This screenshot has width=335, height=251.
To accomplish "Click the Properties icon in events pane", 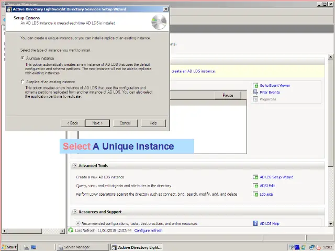I will [x=255, y=99].
